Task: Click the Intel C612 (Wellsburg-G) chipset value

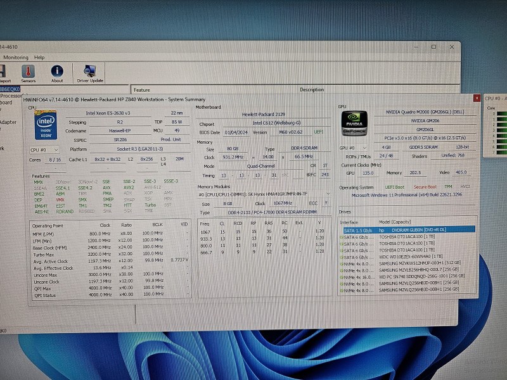Action: 276,123
